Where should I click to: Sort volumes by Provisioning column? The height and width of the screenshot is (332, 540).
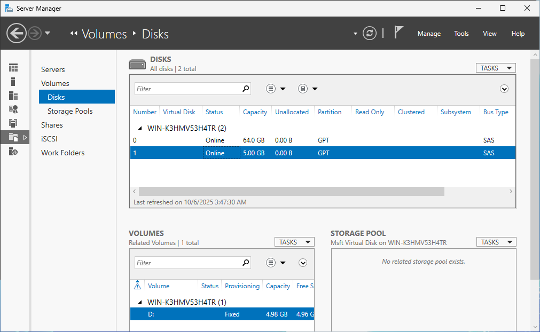click(242, 286)
